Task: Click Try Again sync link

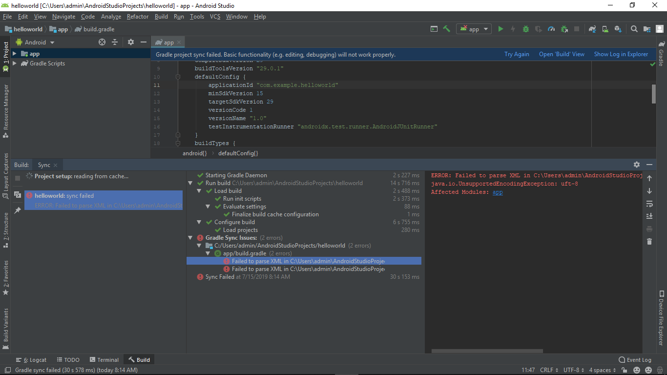Action: 517,54
